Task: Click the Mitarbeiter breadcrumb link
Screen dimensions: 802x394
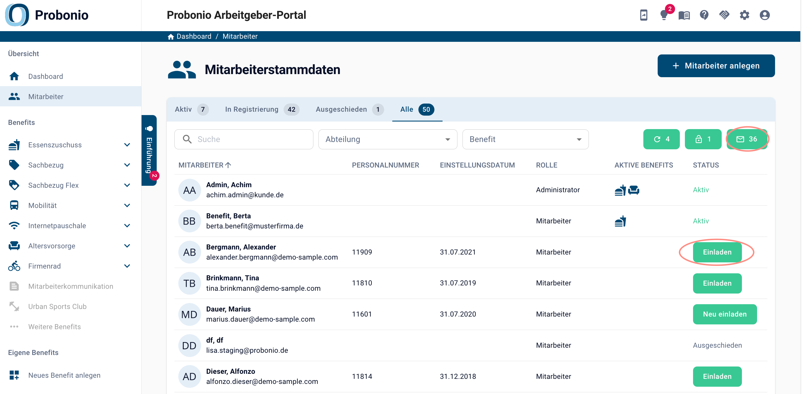Action: 240,36
